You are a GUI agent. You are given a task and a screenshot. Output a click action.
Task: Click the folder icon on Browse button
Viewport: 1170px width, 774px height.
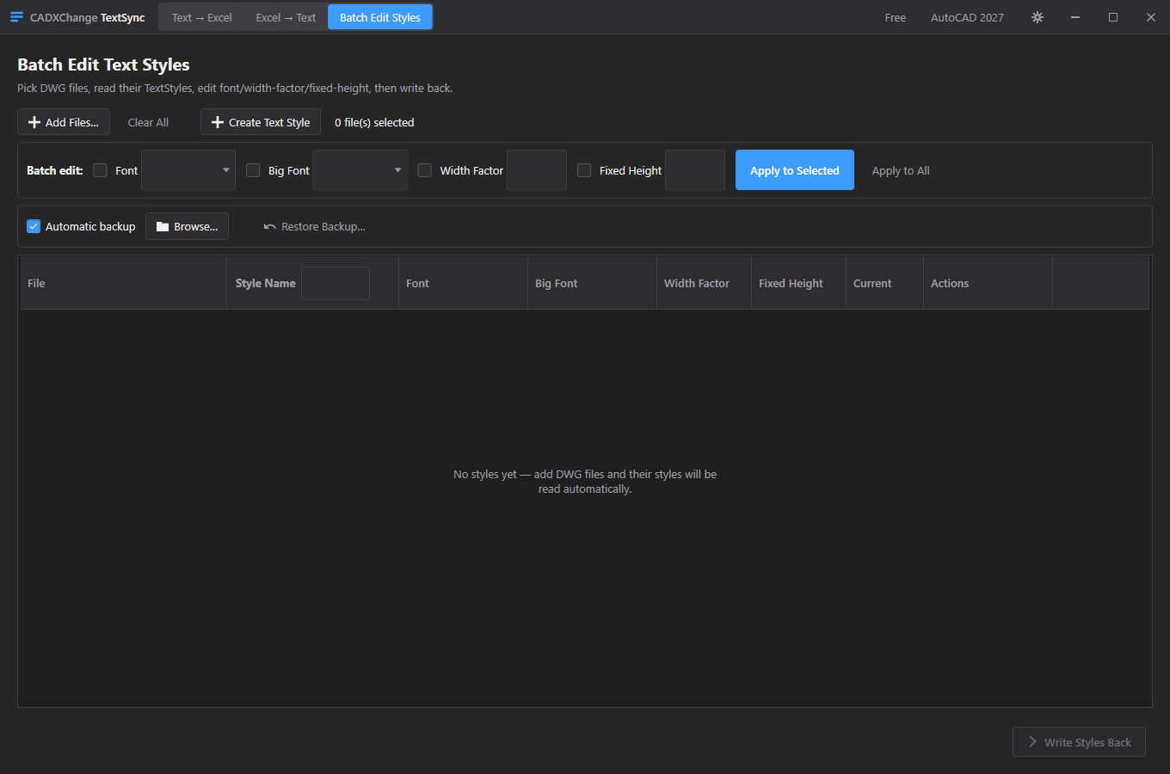point(163,227)
